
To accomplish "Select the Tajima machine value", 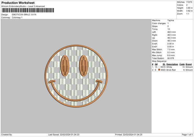I will (x=171, y=20).
